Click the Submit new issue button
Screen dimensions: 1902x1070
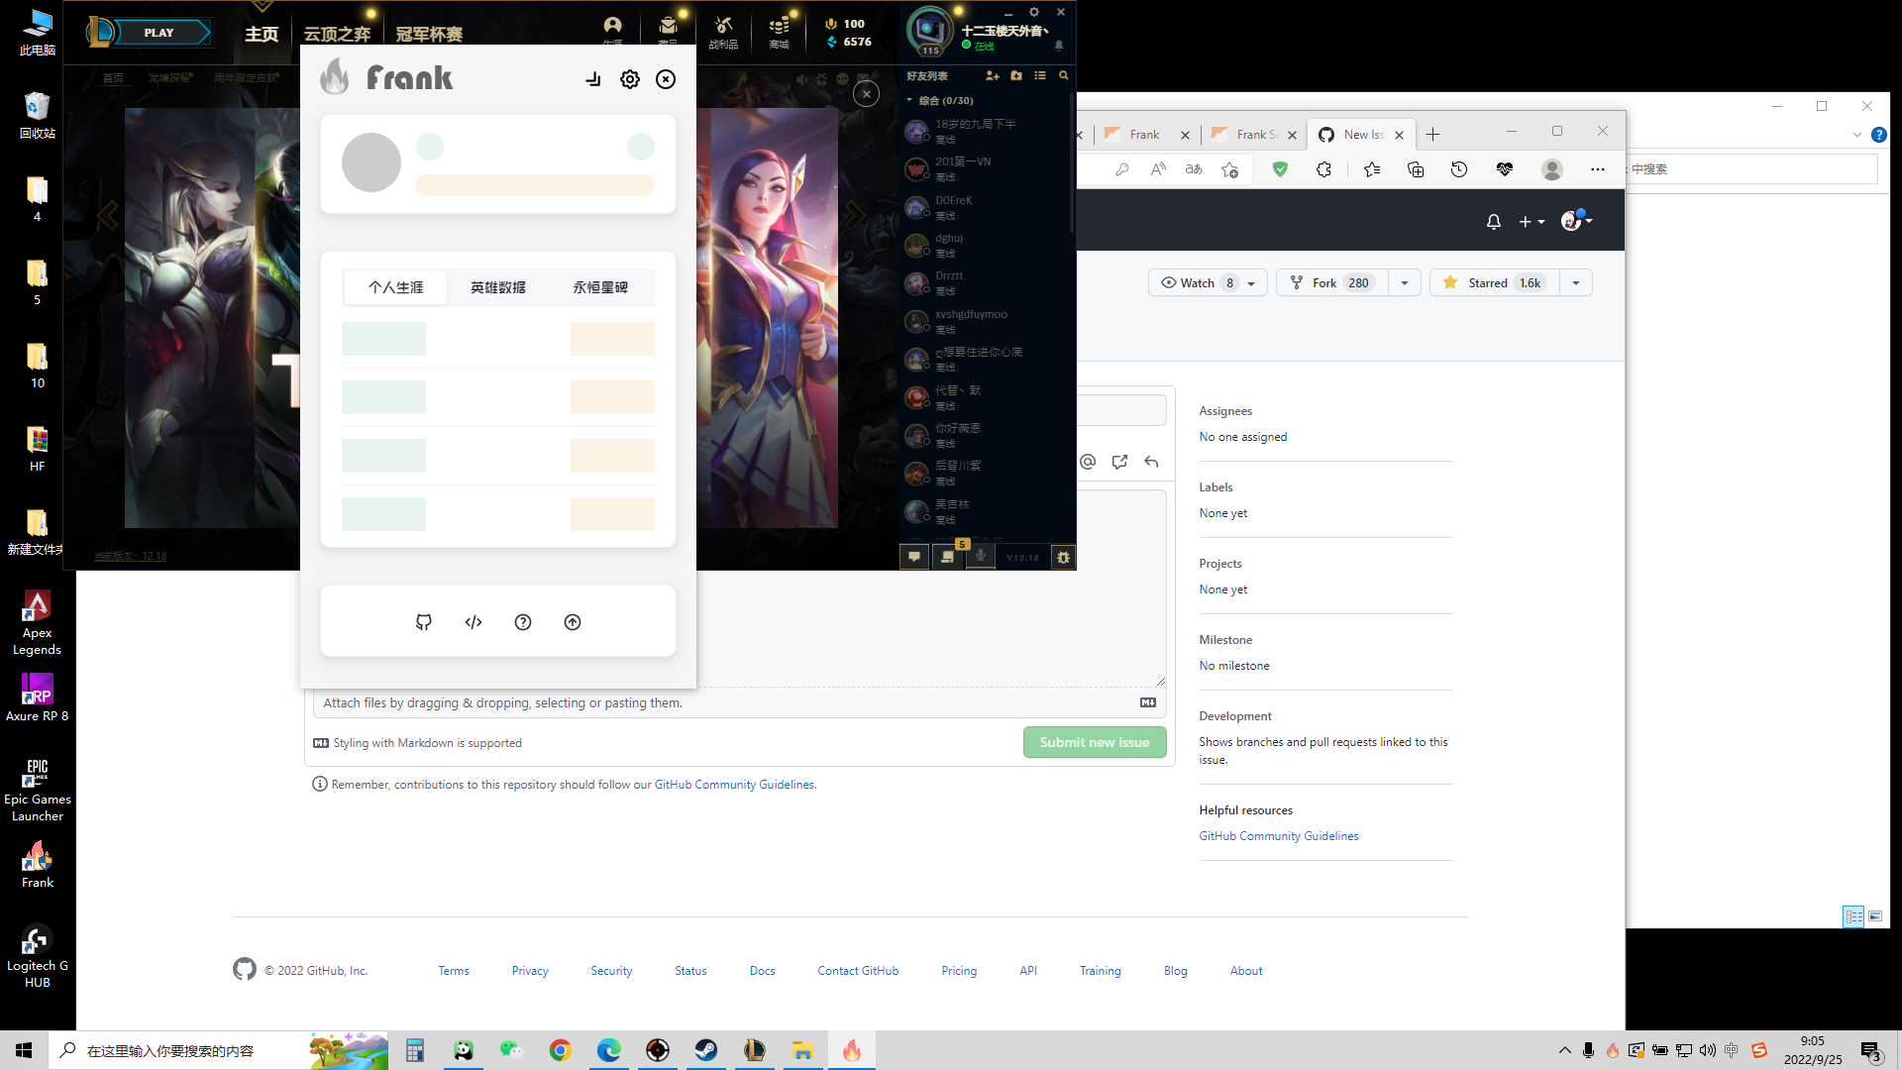[1094, 742]
